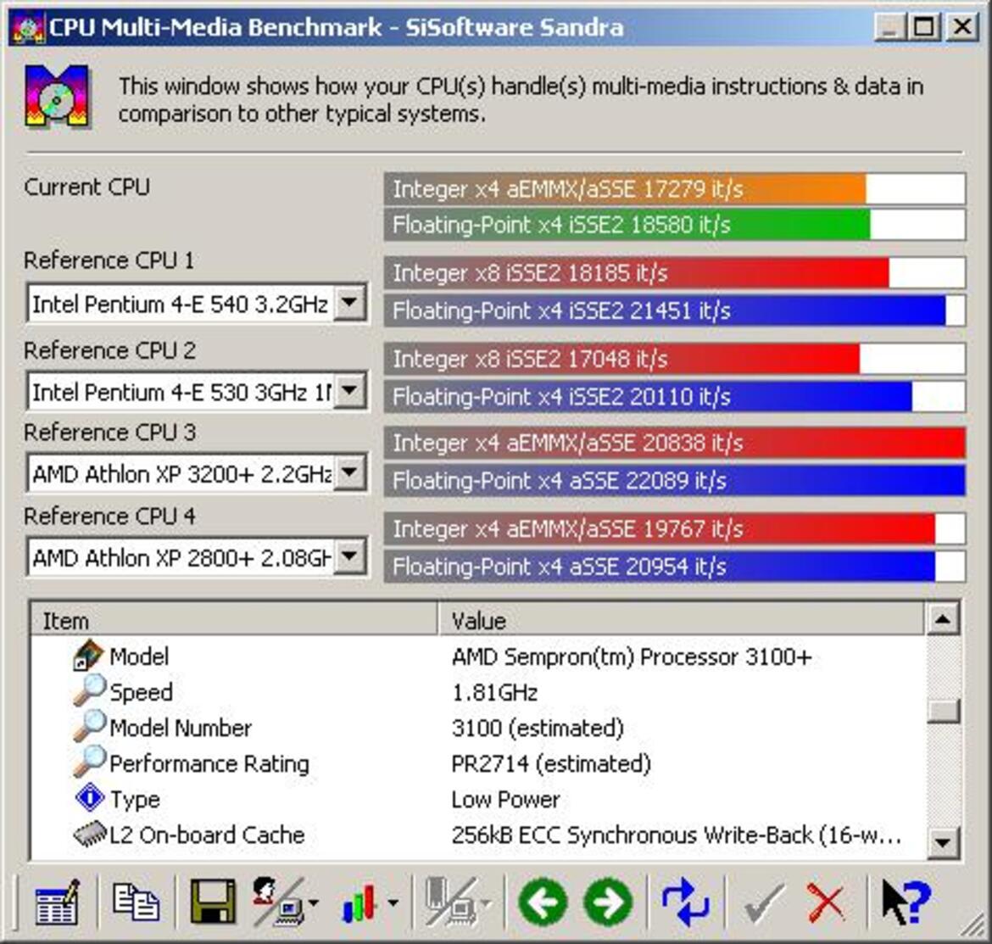The image size is (992, 944).
Task: Open the user and computer send icon
Action: click(x=278, y=902)
